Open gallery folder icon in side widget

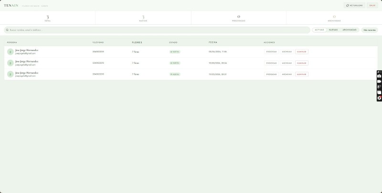pos(379,92)
